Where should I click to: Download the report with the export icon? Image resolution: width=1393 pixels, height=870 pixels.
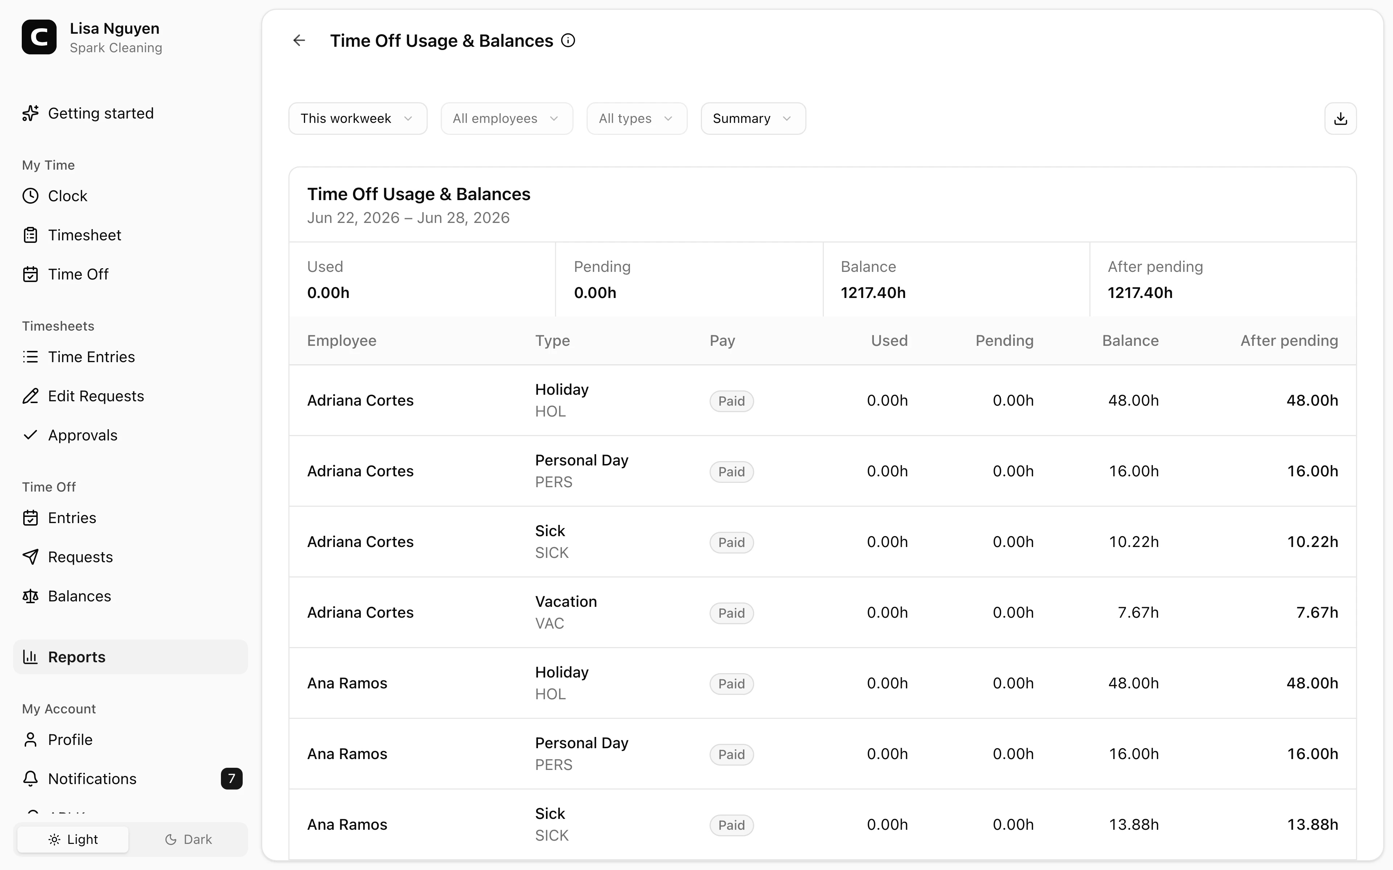pyautogui.click(x=1341, y=119)
